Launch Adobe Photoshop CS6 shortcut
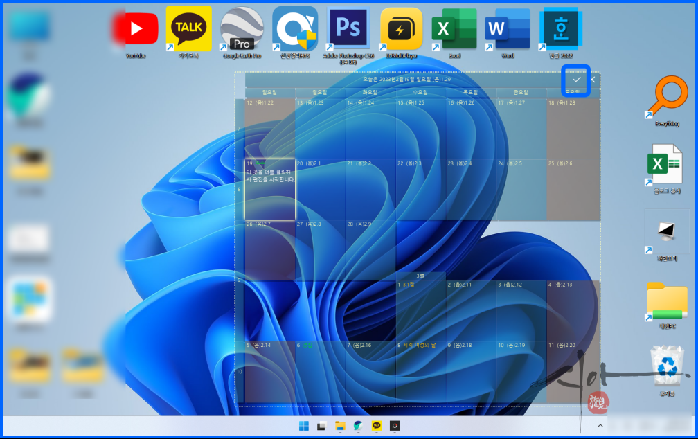 coord(348,35)
